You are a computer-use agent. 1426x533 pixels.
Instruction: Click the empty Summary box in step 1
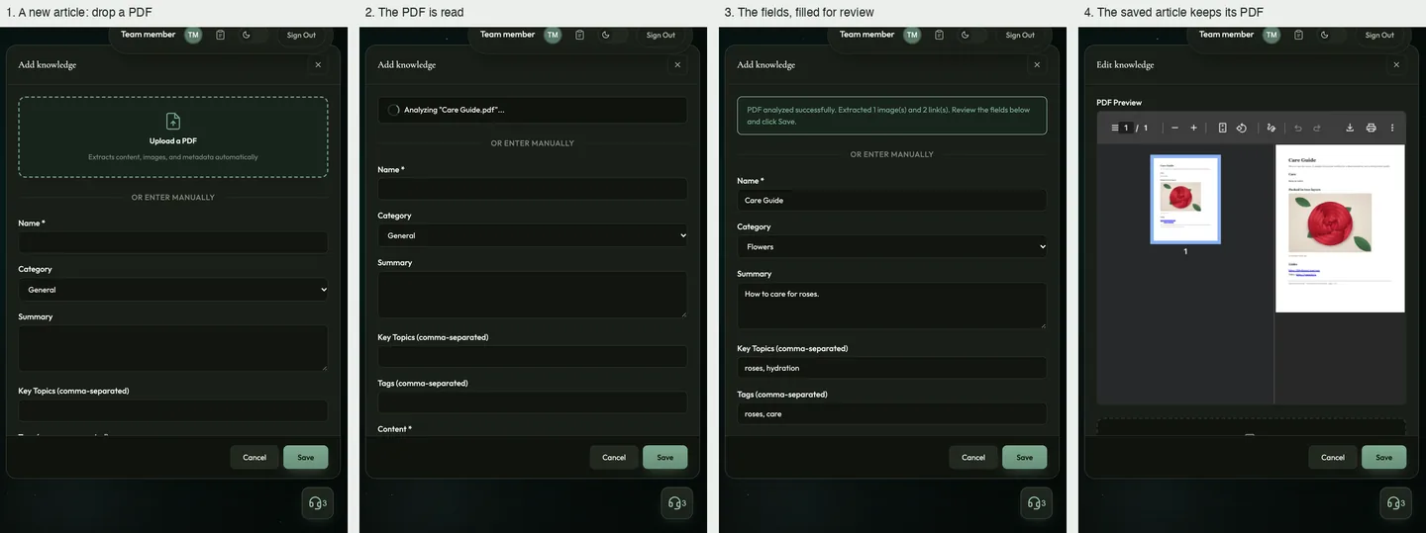[x=173, y=348]
